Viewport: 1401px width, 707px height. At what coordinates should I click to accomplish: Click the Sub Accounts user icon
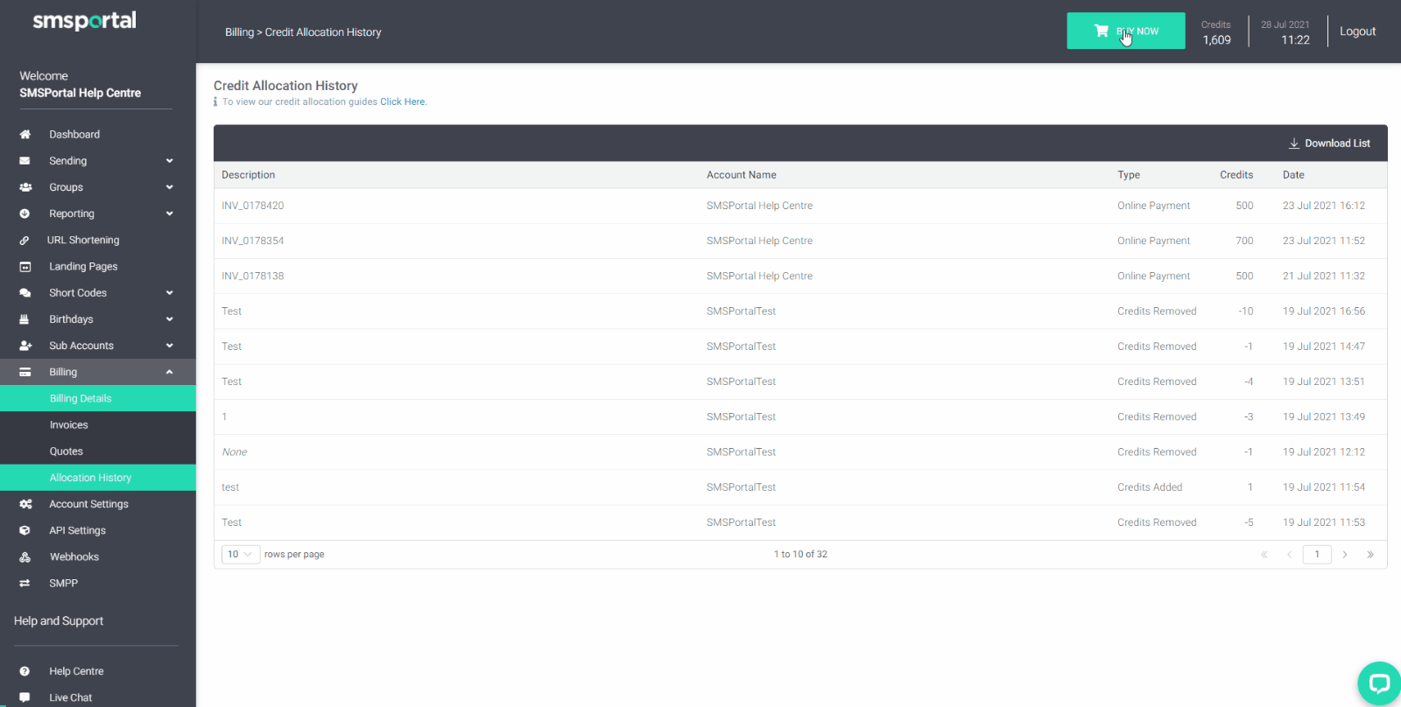point(25,346)
